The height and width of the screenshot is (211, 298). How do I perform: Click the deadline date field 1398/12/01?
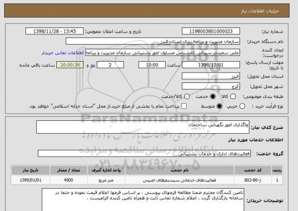(x=211, y=65)
